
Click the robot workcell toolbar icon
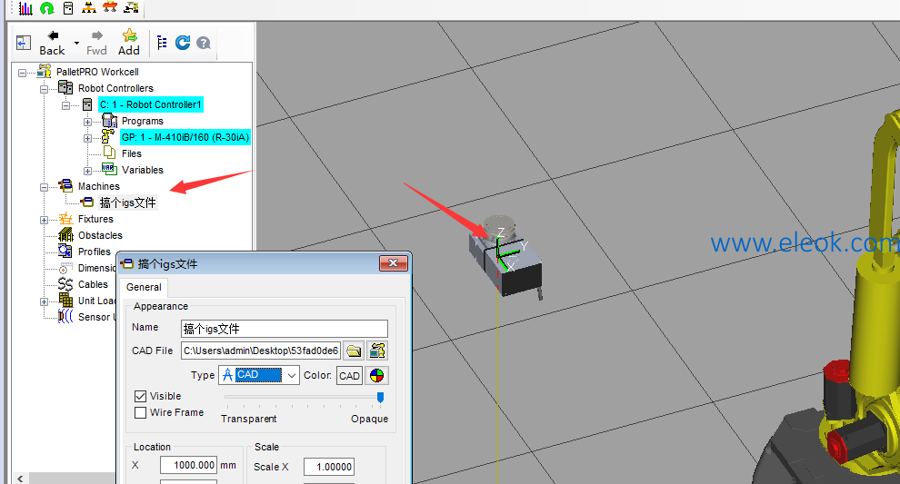(132, 7)
